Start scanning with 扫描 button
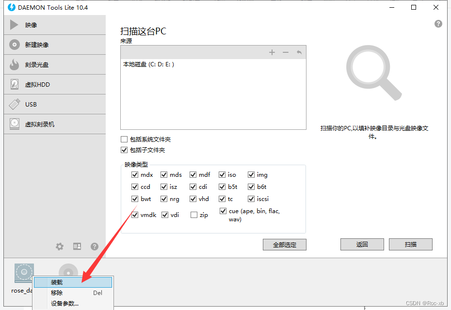Screen dimensions: 451x310 point(410,245)
